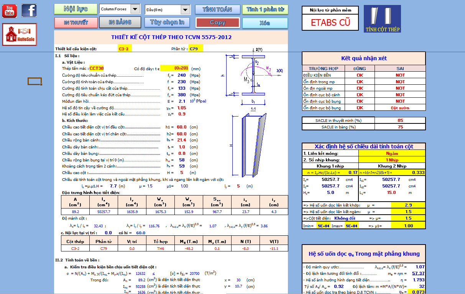Click the IN THUYẾT print button
The width and height of the screenshot is (465, 294).
(76, 23)
